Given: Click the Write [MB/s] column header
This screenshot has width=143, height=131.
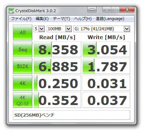Looking at the screenshot, I should [106, 37].
